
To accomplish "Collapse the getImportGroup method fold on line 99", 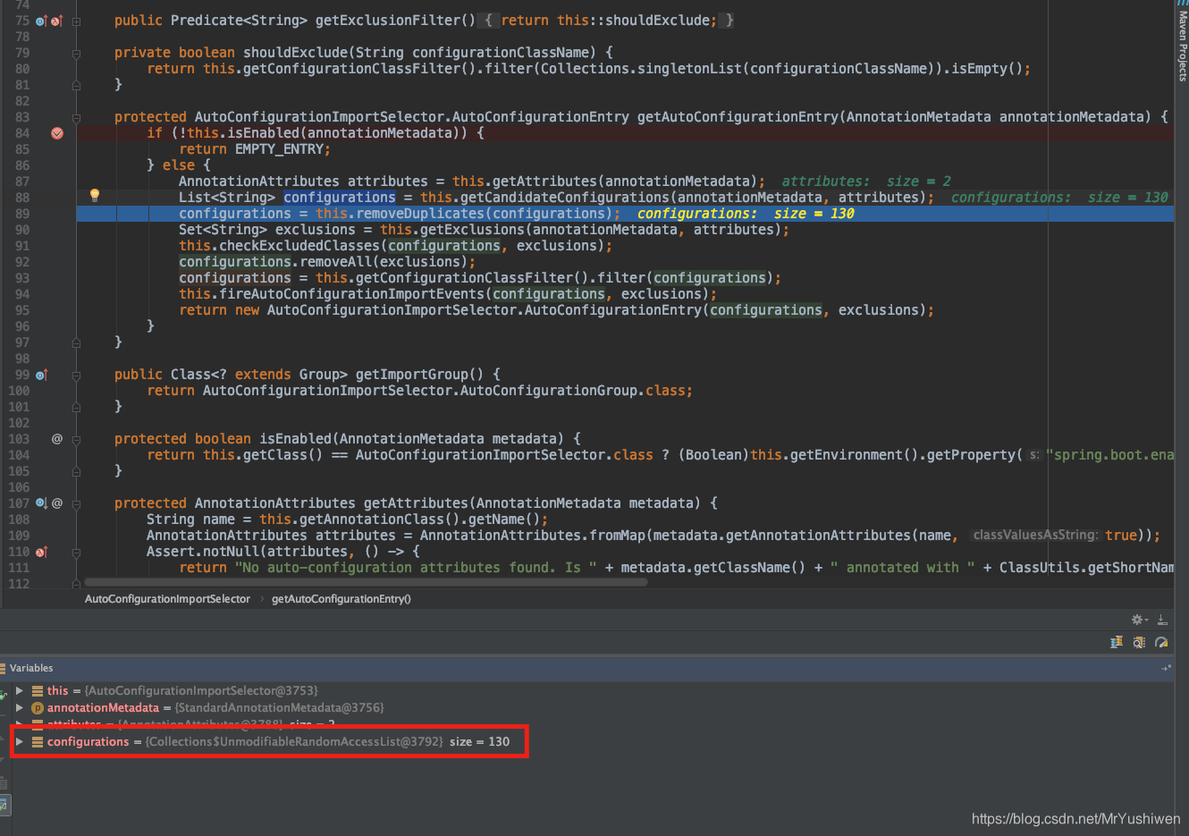I will [x=76, y=375].
